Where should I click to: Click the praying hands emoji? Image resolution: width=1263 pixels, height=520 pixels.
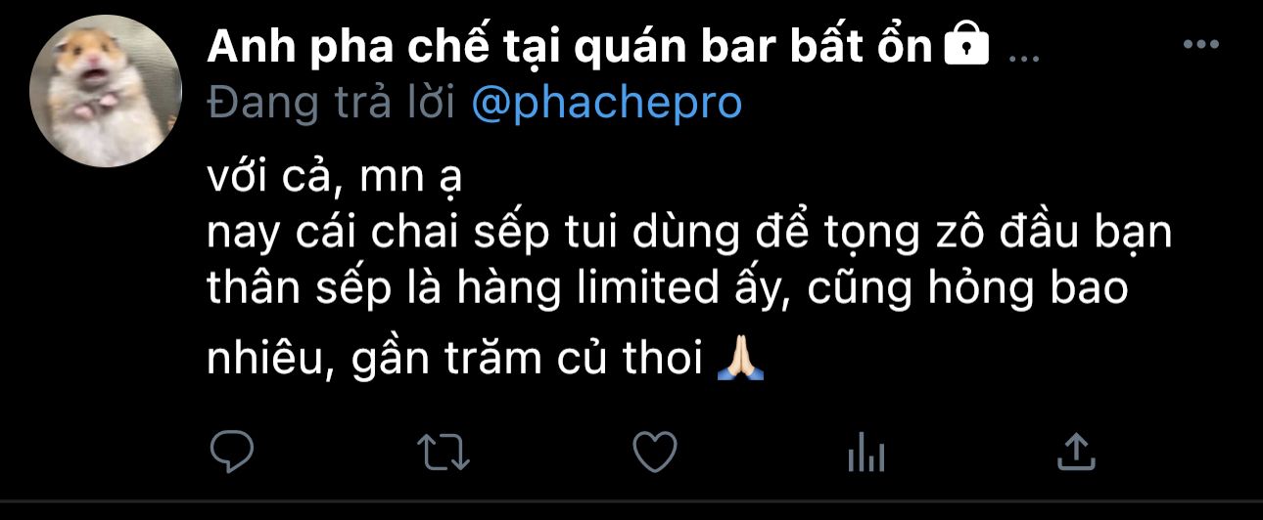tap(741, 361)
